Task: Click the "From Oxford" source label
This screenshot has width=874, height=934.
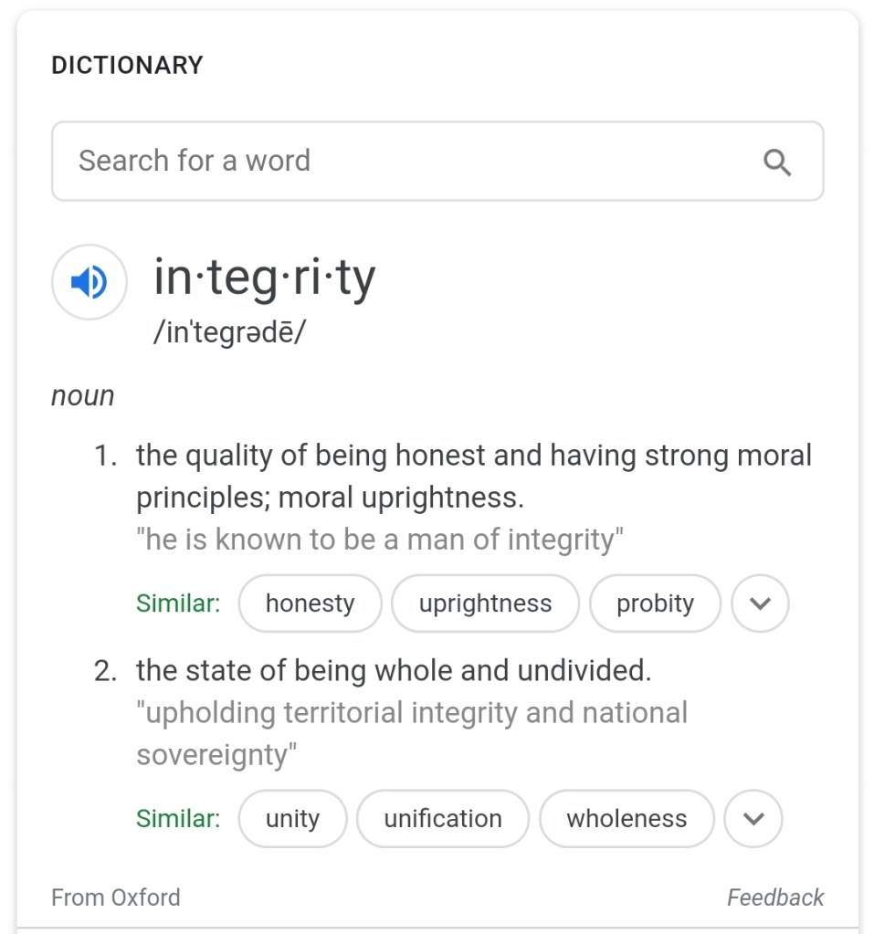Action: [116, 897]
